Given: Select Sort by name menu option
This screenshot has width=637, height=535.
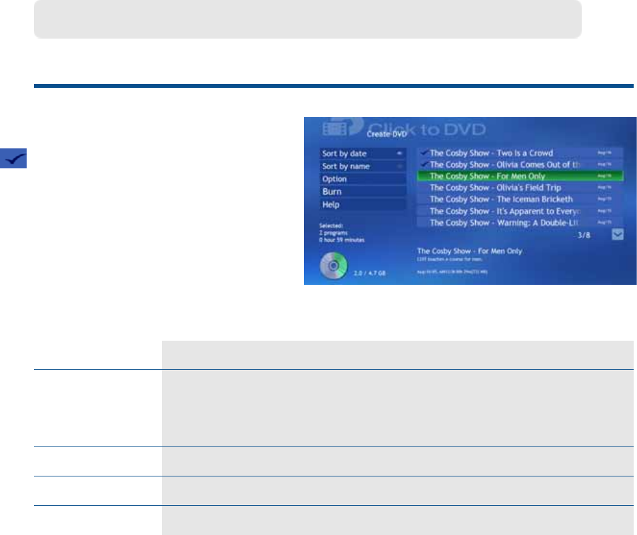Looking at the screenshot, I should click(x=362, y=166).
